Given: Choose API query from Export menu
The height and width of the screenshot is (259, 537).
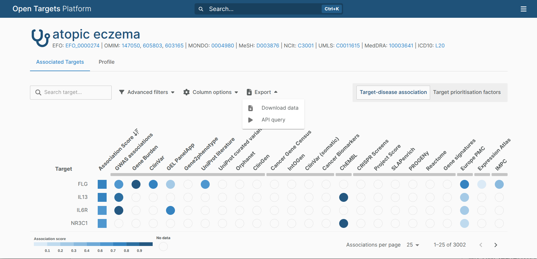Looking at the screenshot, I should 273,120.
